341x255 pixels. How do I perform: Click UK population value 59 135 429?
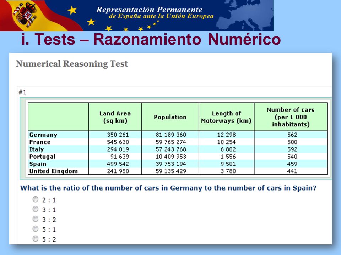[171, 171]
